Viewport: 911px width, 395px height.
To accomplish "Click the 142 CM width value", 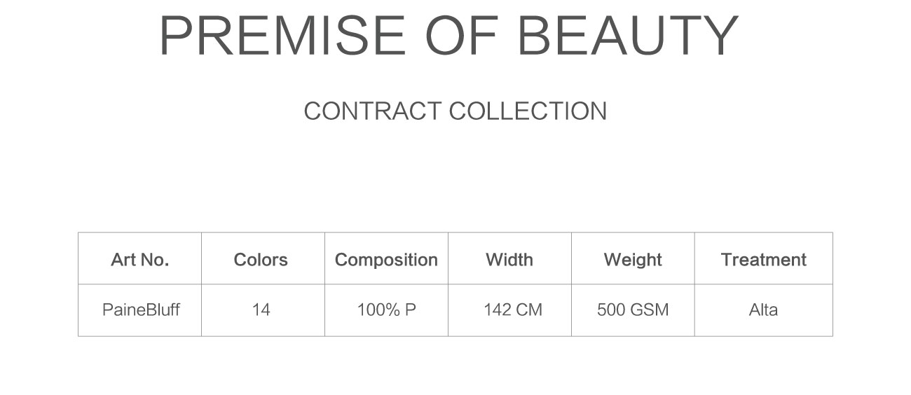I will coord(513,310).
